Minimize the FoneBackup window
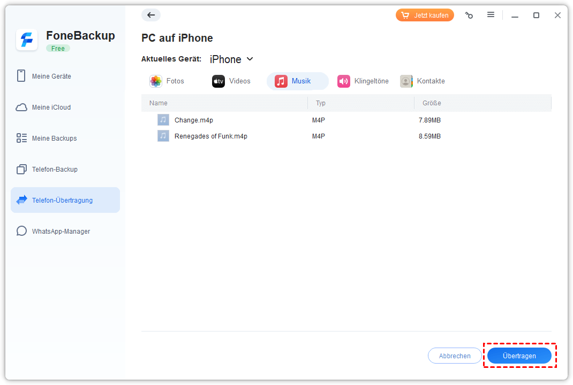The image size is (573, 385). 515,16
